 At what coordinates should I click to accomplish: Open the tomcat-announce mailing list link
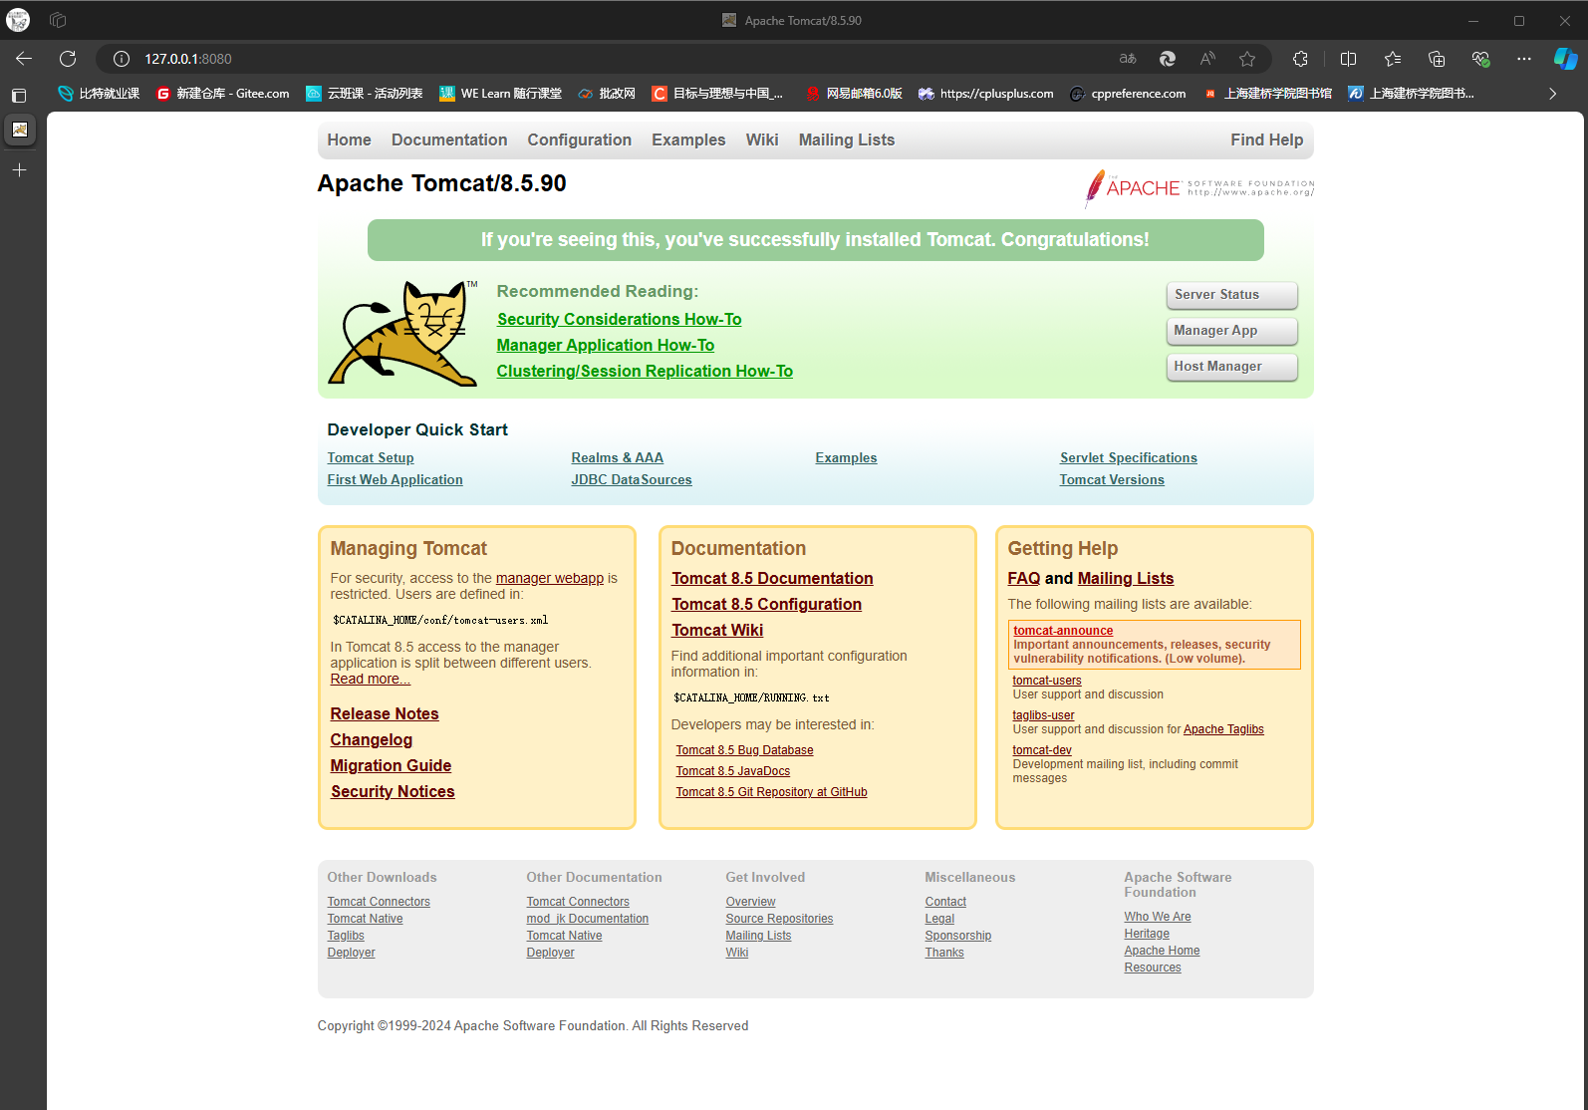1063,631
